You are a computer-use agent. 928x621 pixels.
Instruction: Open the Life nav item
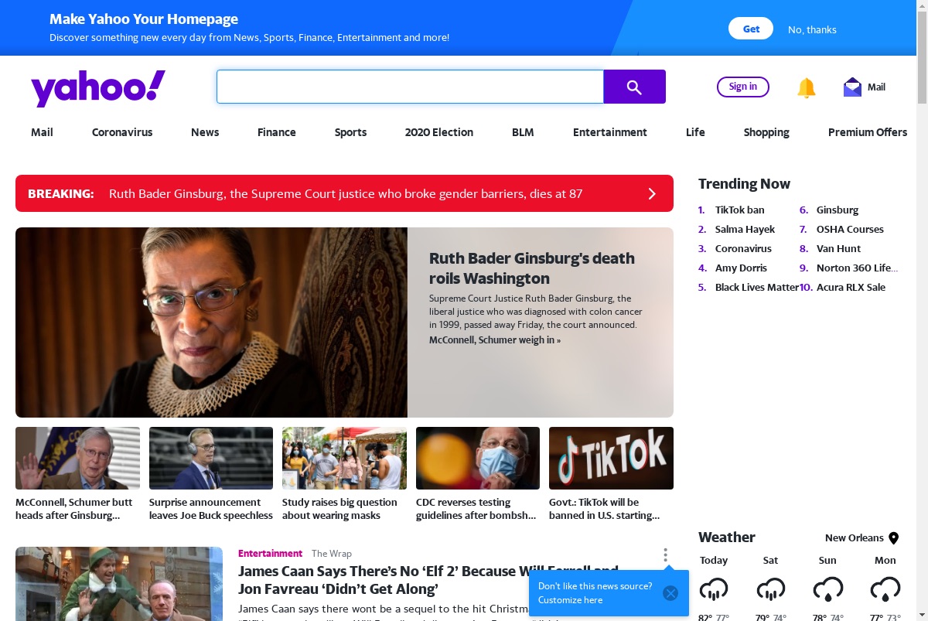click(x=695, y=132)
